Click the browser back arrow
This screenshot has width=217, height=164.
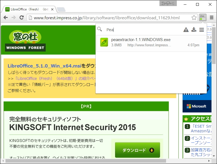[6, 18]
